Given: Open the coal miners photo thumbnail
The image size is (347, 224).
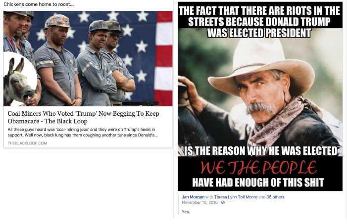Looking at the screenshot, I should click(x=88, y=58).
